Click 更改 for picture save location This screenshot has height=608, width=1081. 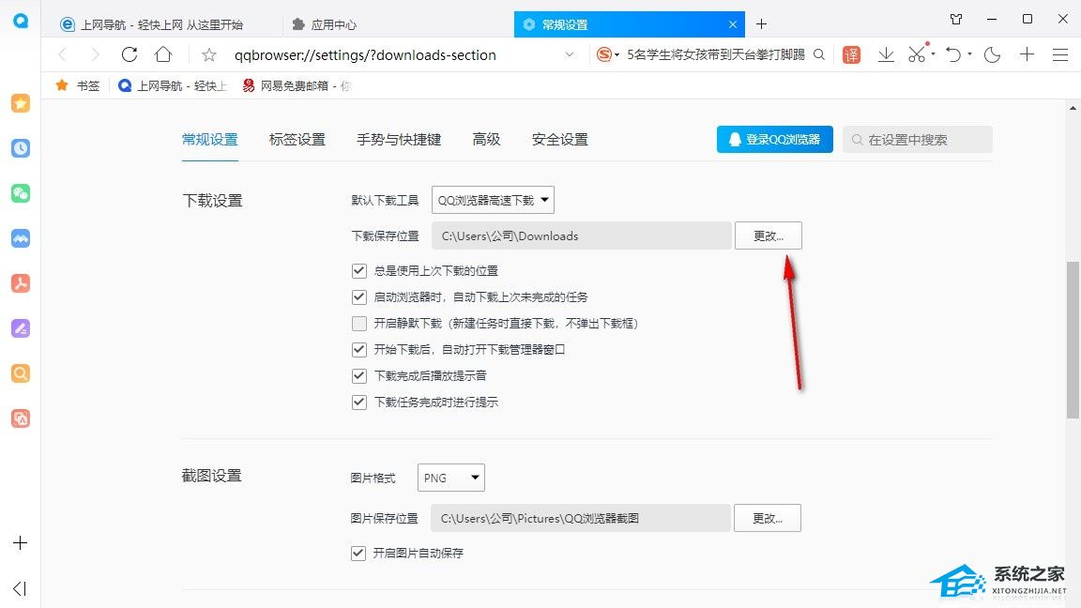click(x=768, y=518)
